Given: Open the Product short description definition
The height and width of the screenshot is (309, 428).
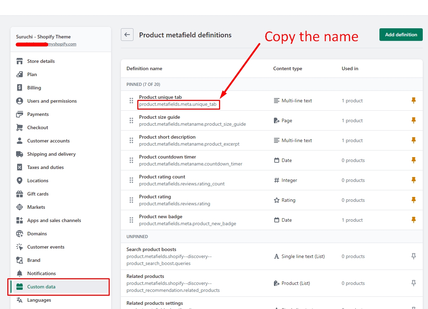Looking at the screenshot, I should pos(167,137).
